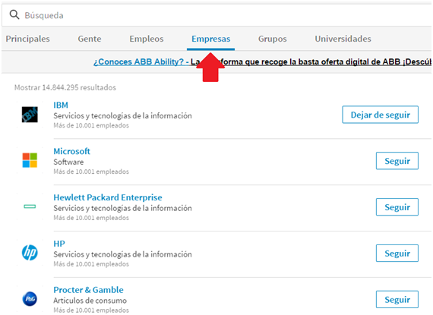Click the 'Mostrar 14.844.295 resultados' text
This screenshot has height=315, width=433.
coord(65,87)
